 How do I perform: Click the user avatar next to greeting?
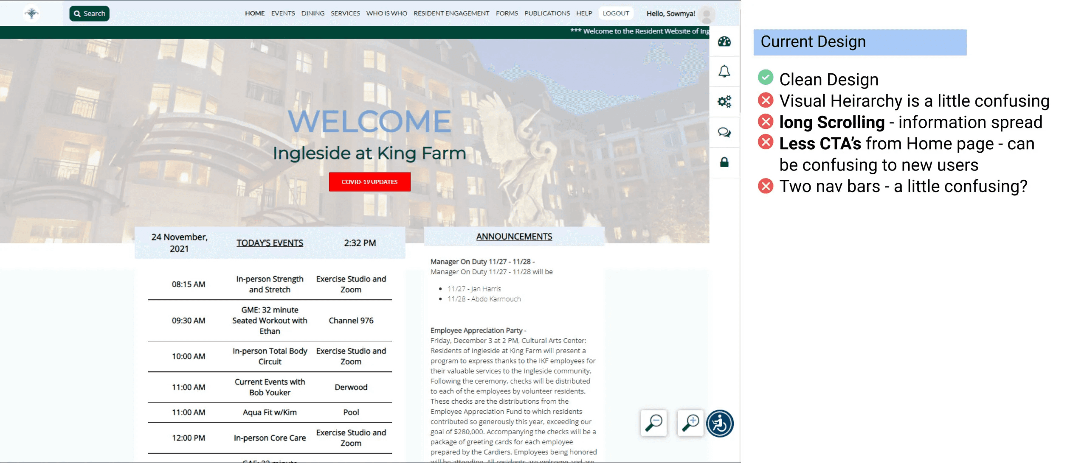(707, 14)
